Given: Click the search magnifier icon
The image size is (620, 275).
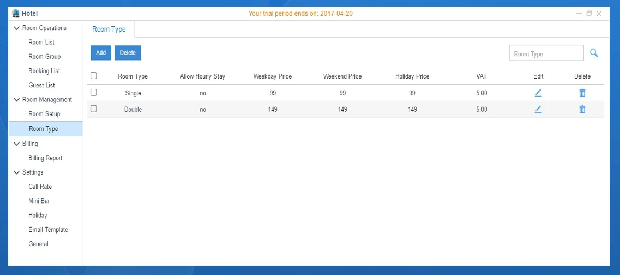Looking at the screenshot, I should pos(594,53).
